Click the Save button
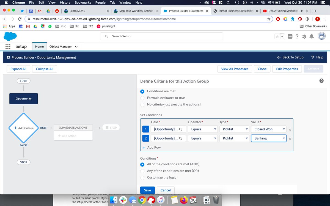 pos(147,190)
